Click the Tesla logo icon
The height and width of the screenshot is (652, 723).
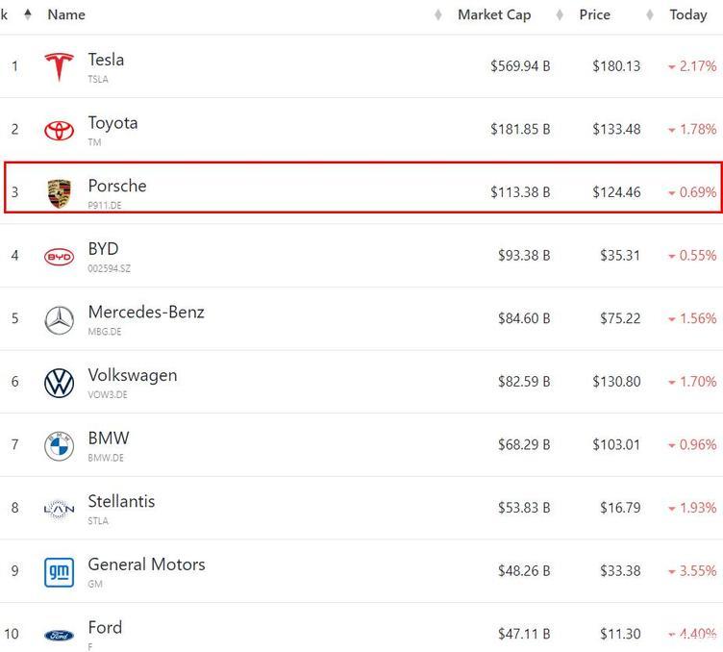pyautogui.click(x=59, y=67)
